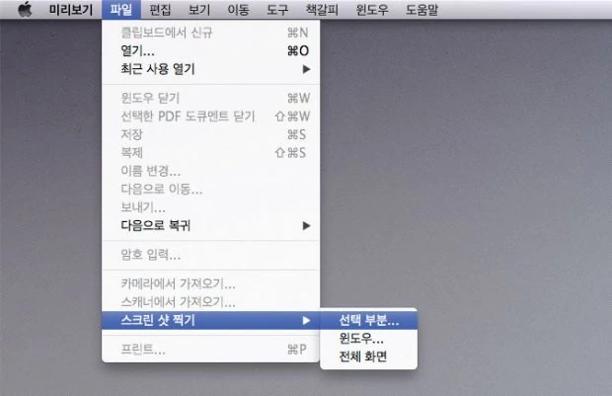Expand the 다음으로 복귀 submenu

[211, 225]
